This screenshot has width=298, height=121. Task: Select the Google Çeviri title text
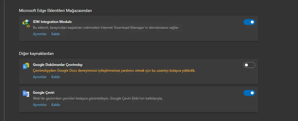[x=44, y=93]
